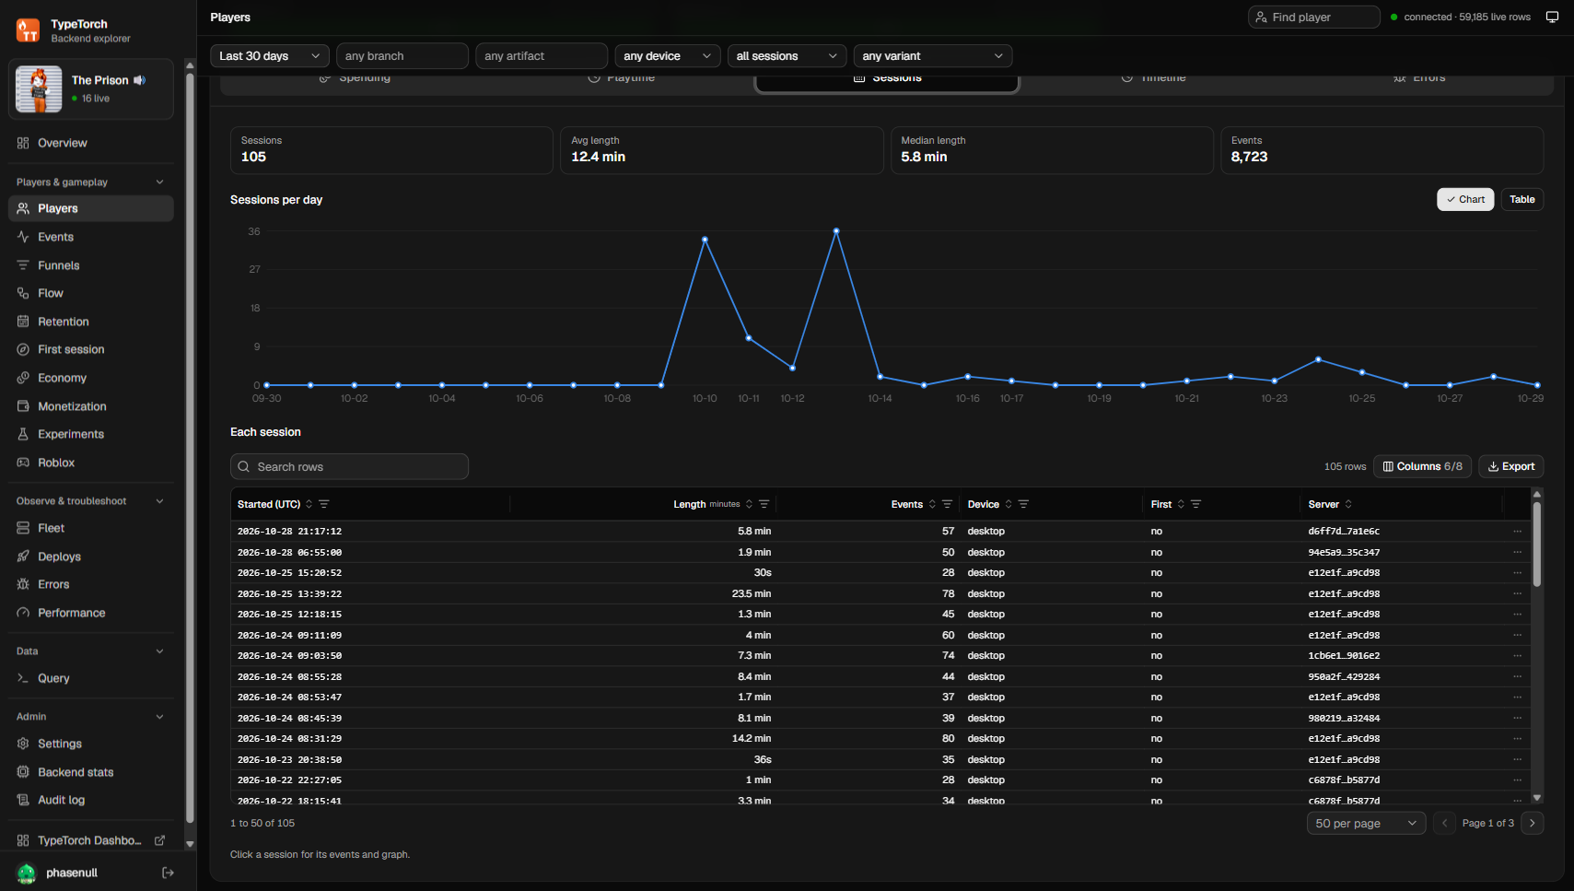Switch sessions per day to Chart view
Screen dimensions: 1574x891
[1465, 199]
